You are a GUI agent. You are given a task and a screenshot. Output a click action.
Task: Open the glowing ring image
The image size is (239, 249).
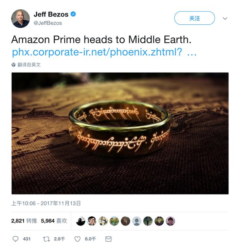[x=120, y=133]
